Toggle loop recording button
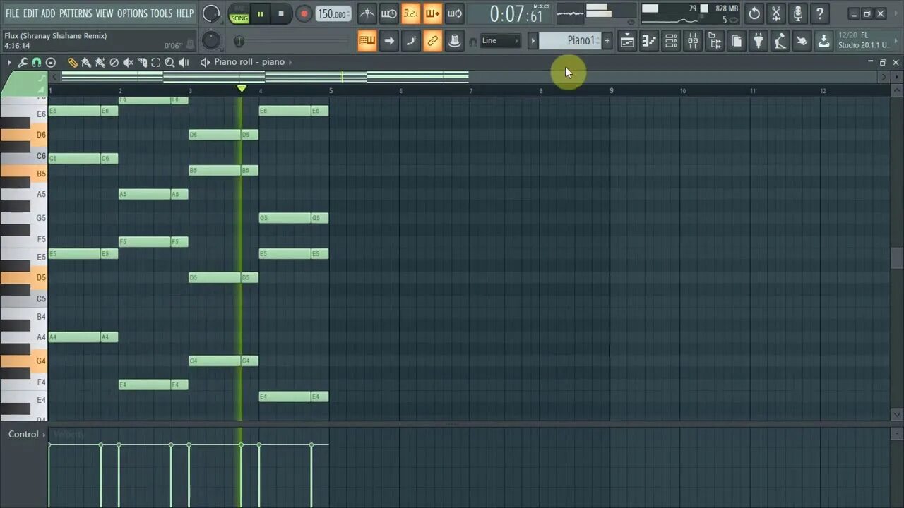 click(x=455, y=13)
